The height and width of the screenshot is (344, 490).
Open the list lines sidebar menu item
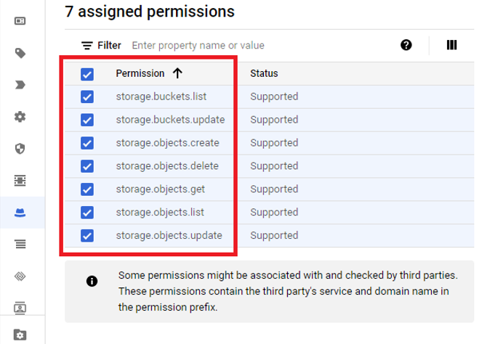[20, 244]
